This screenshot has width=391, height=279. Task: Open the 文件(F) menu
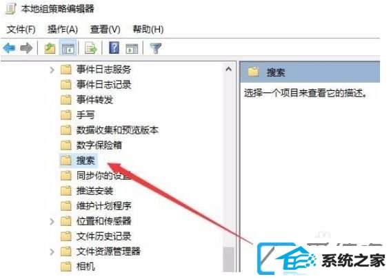pos(21,30)
